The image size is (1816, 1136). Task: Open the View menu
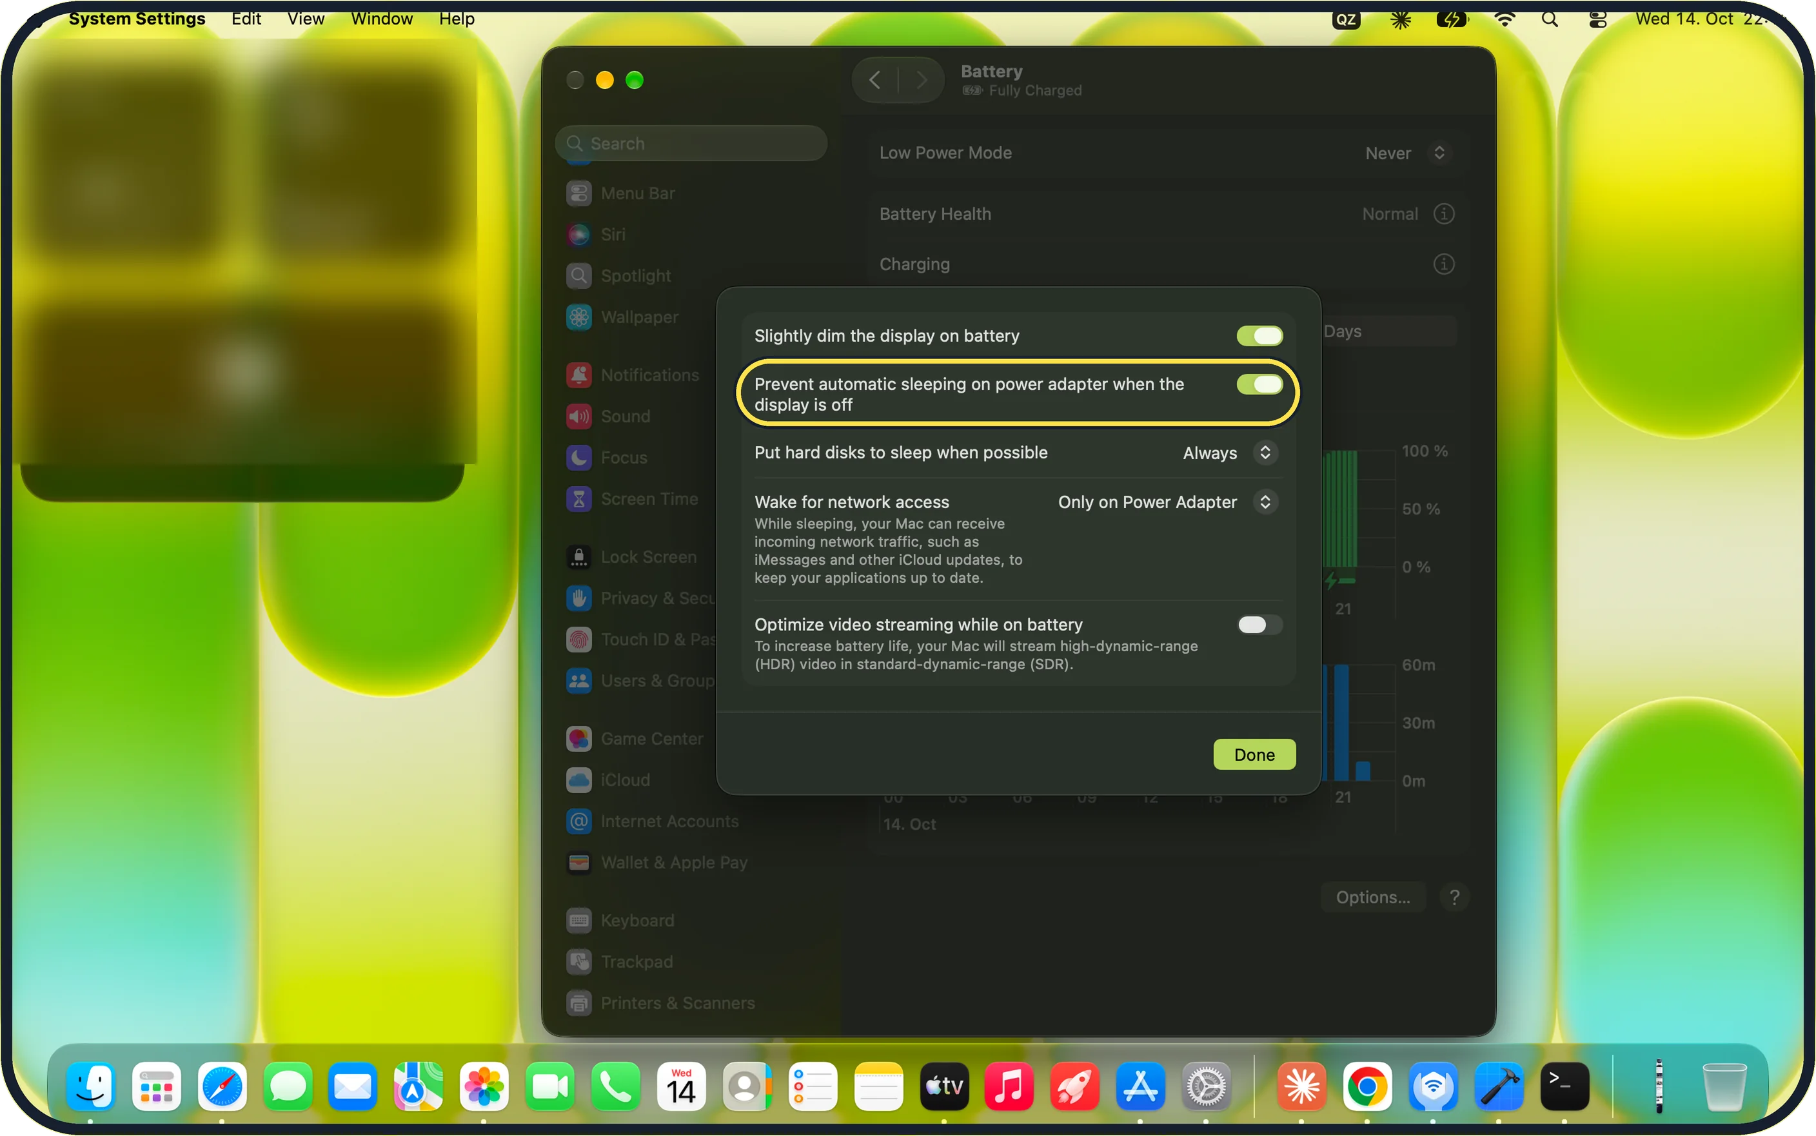tap(306, 19)
